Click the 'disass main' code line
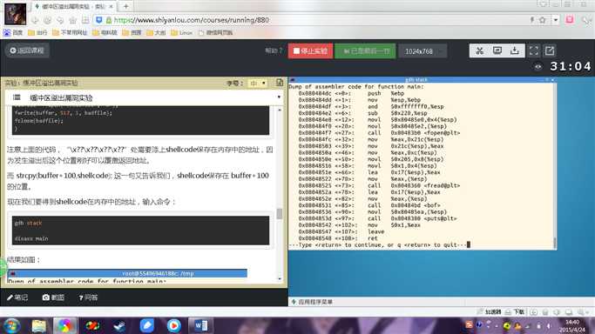Viewport: 595px width, 334px height. [31, 238]
